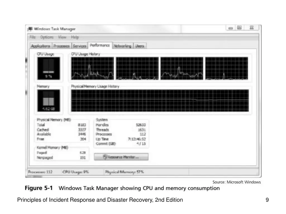Click the 'Free' memory row
The height and width of the screenshot is (214, 286).
(61, 139)
